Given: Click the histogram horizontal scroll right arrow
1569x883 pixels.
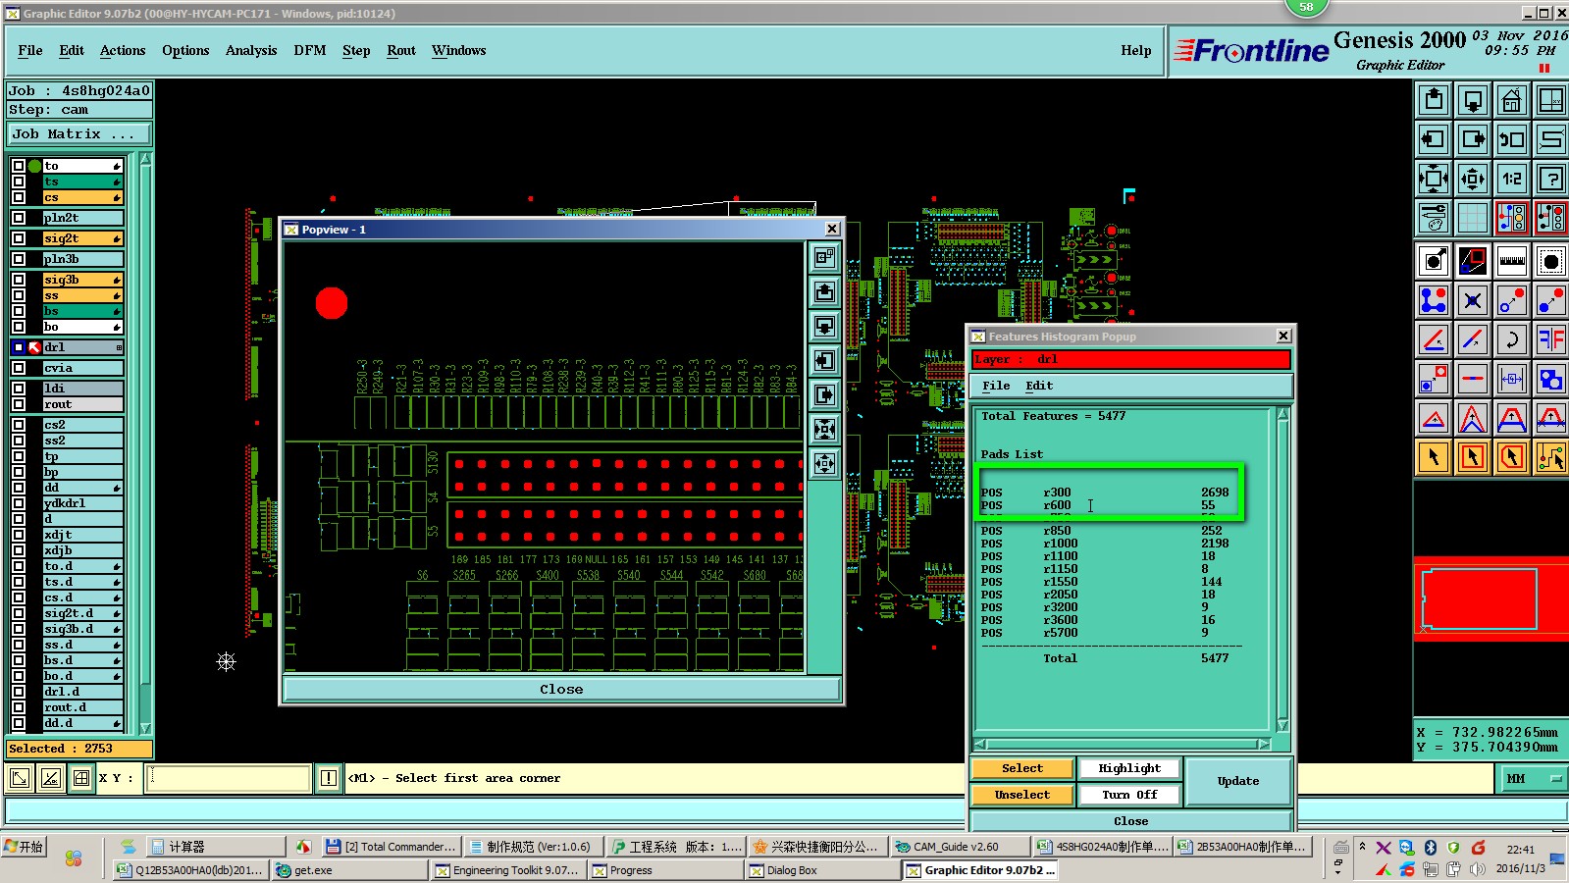Looking at the screenshot, I should coord(1264,745).
